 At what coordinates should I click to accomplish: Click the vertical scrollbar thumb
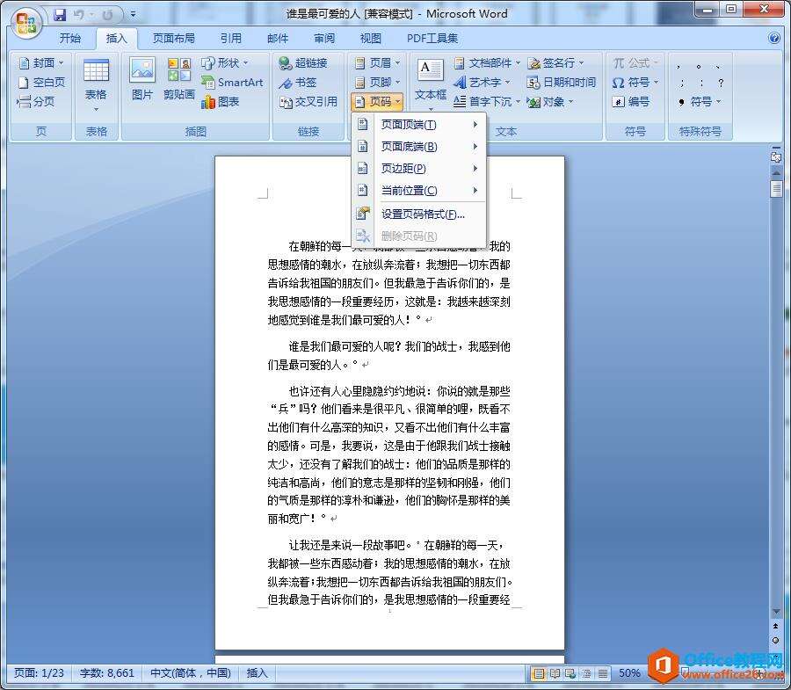coord(776,189)
